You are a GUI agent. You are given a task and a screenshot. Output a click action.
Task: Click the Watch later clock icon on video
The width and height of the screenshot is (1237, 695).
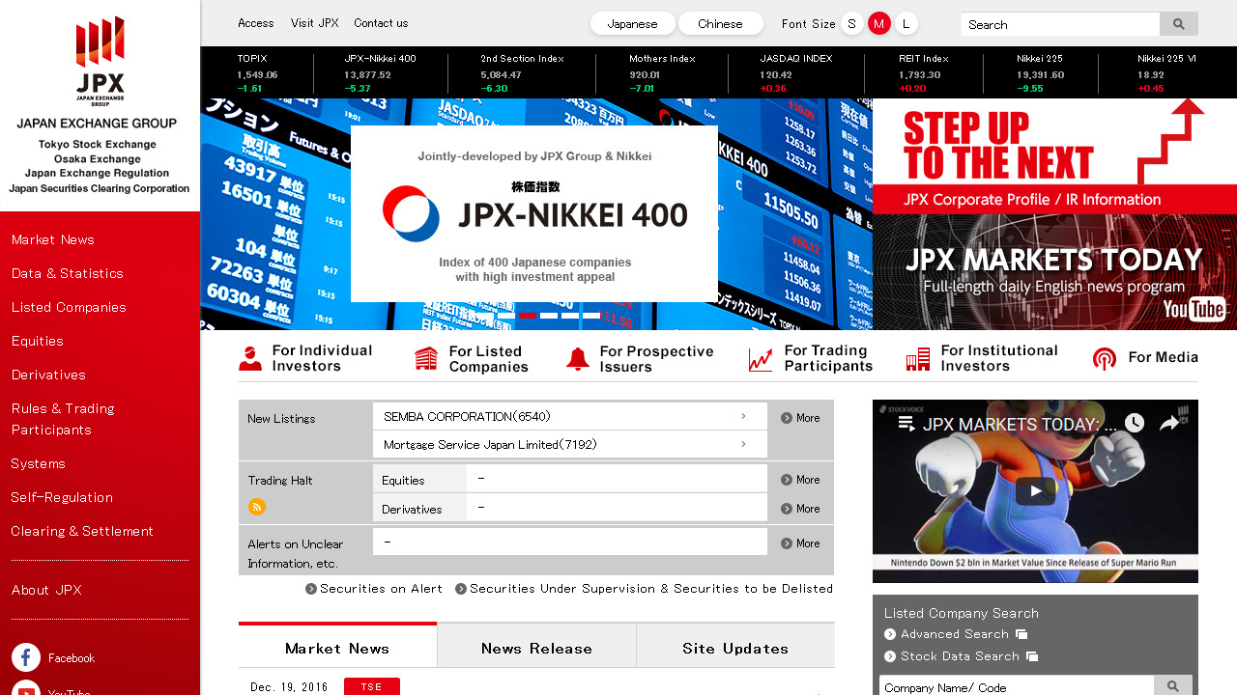tap(1134, 423)
